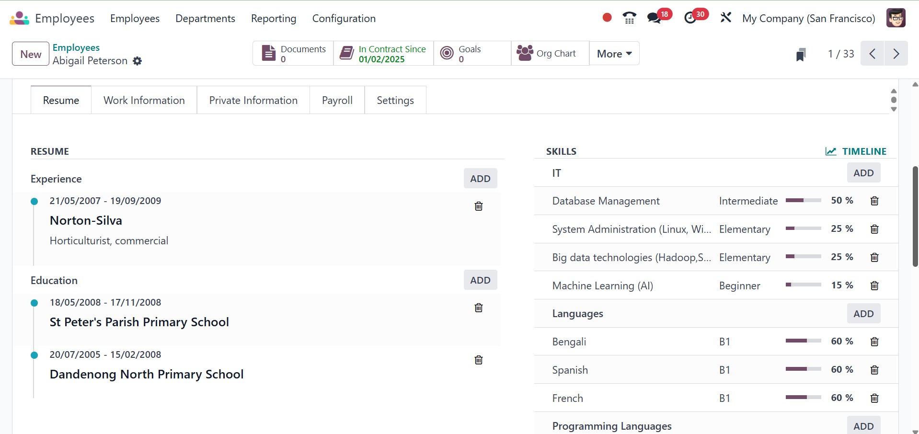This screenshot has height=434, width=919.
Task: Open activities clock icon
Action: point(690,18)
